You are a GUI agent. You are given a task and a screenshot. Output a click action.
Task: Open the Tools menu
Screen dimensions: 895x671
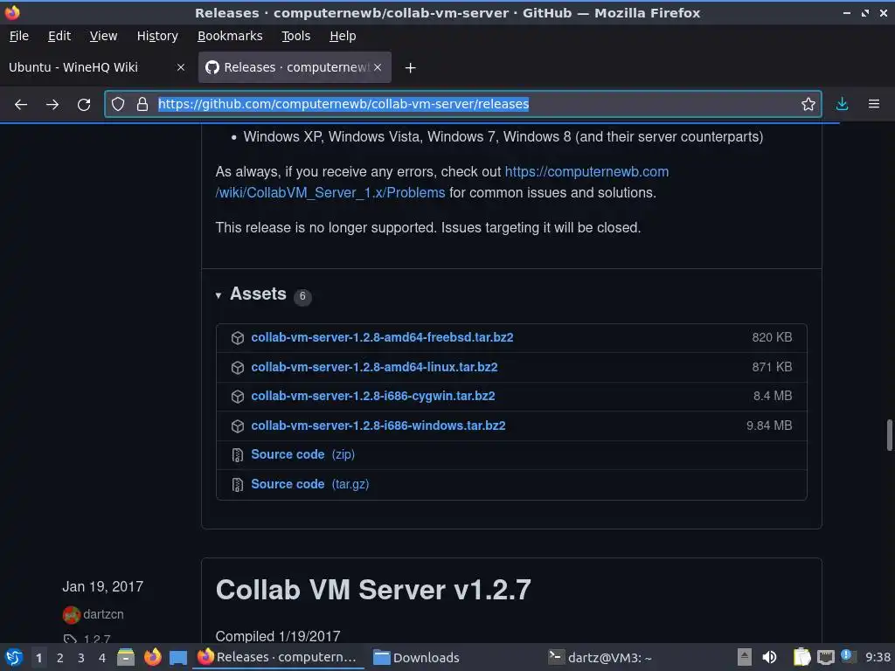[x=295, y=36]
